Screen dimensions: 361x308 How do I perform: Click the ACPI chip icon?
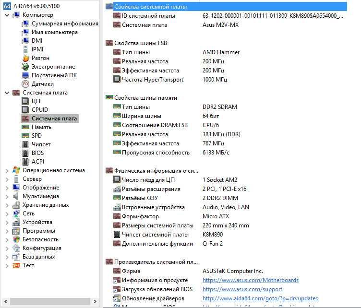tap(25, 162)
